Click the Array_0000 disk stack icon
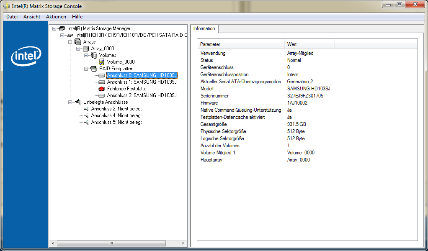 pyautogui.click(x=86, y=49)
